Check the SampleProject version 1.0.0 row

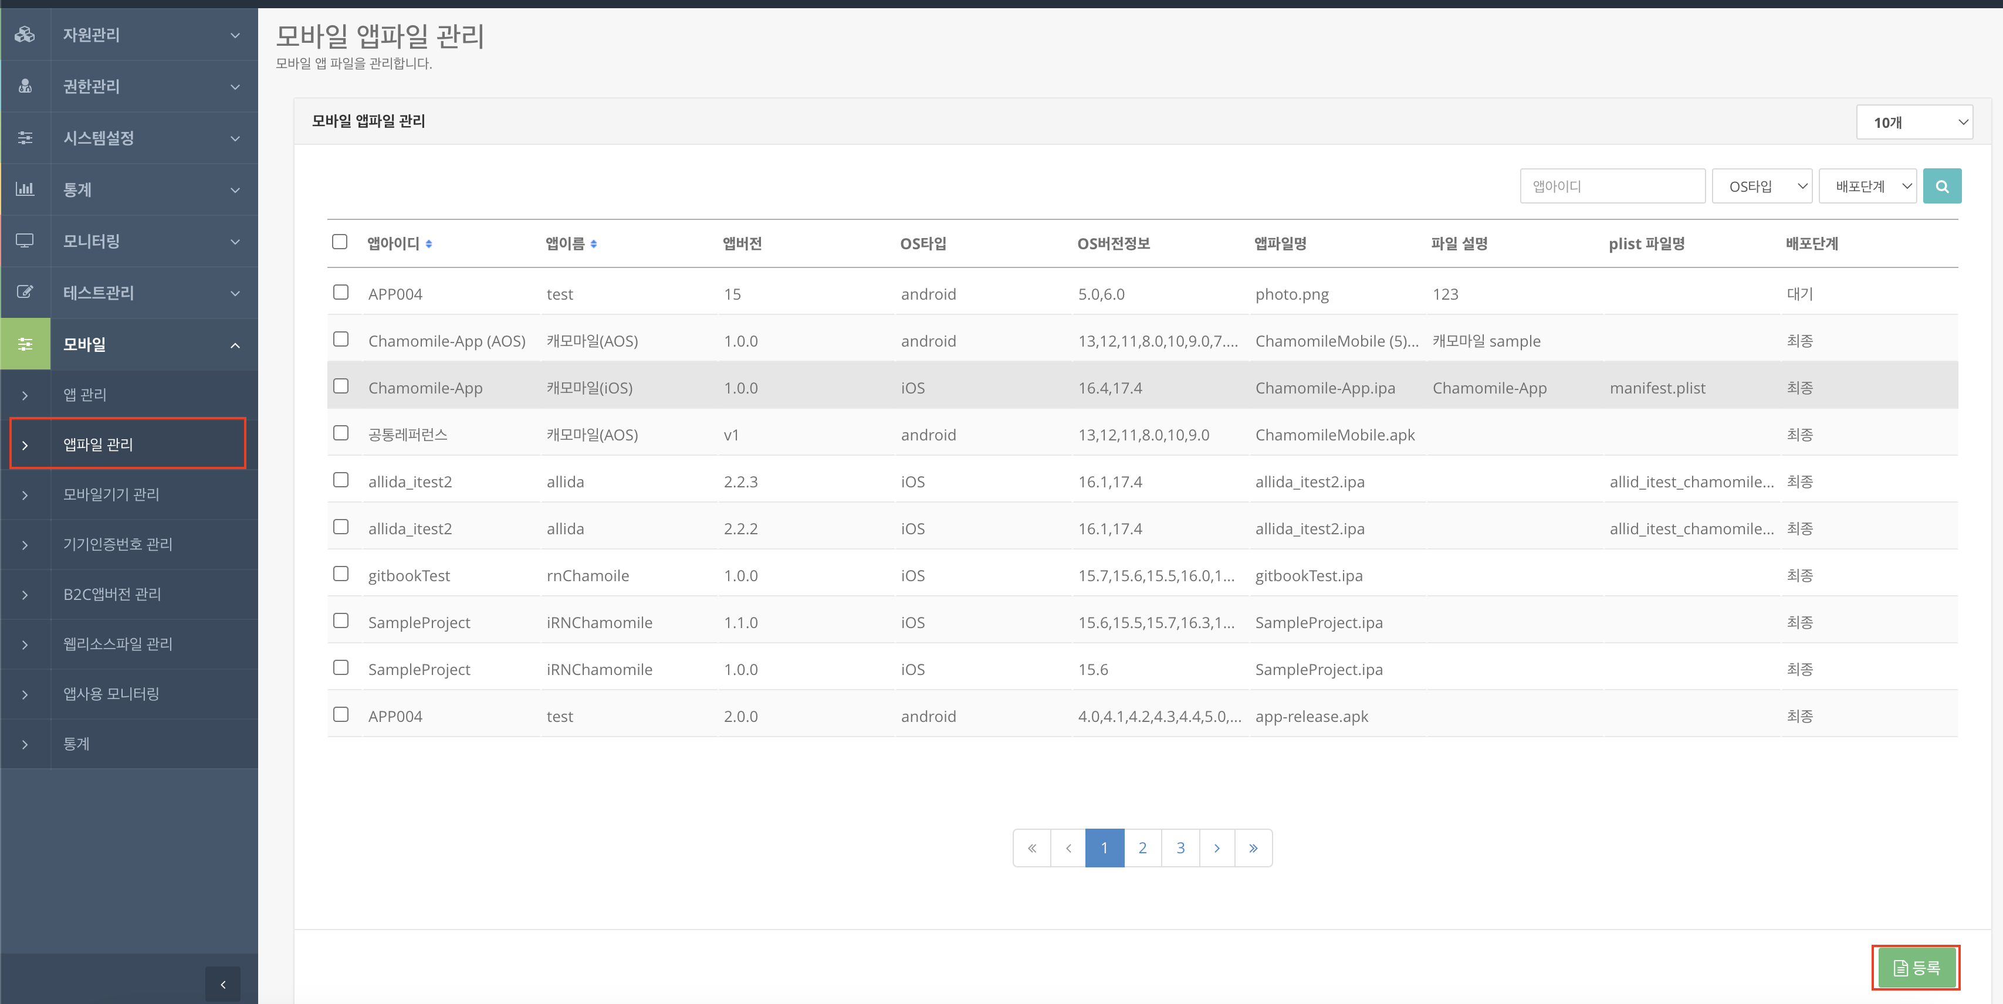click(340, 667)
